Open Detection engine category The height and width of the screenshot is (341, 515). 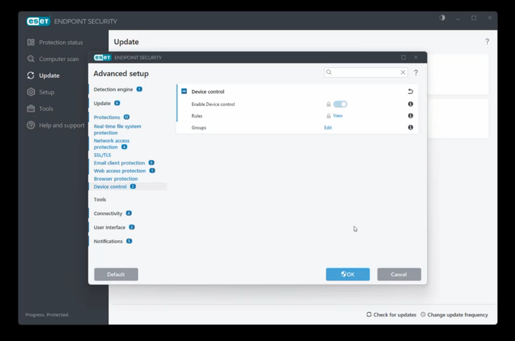point(113,89)
